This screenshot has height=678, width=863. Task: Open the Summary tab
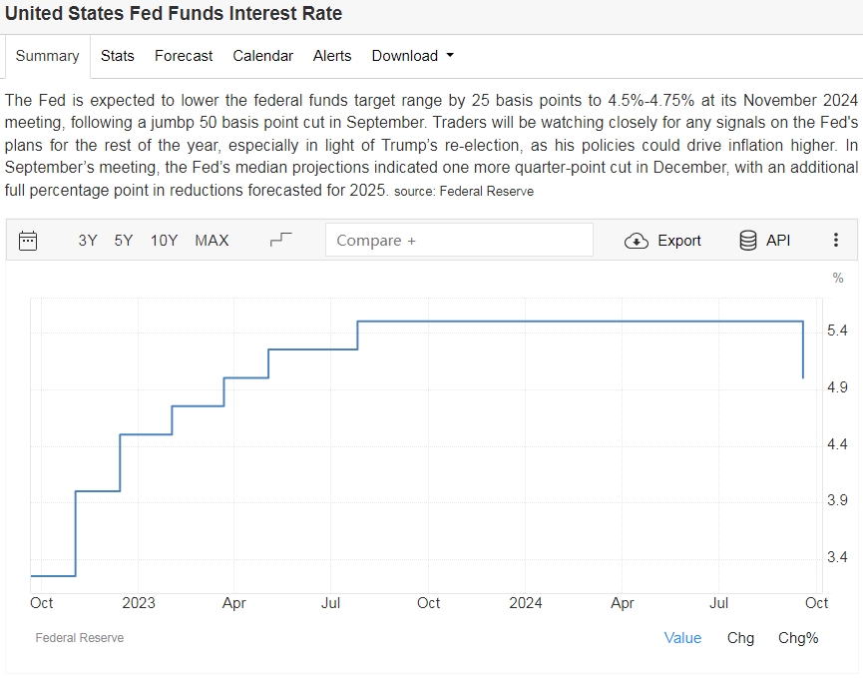[47, 56]
